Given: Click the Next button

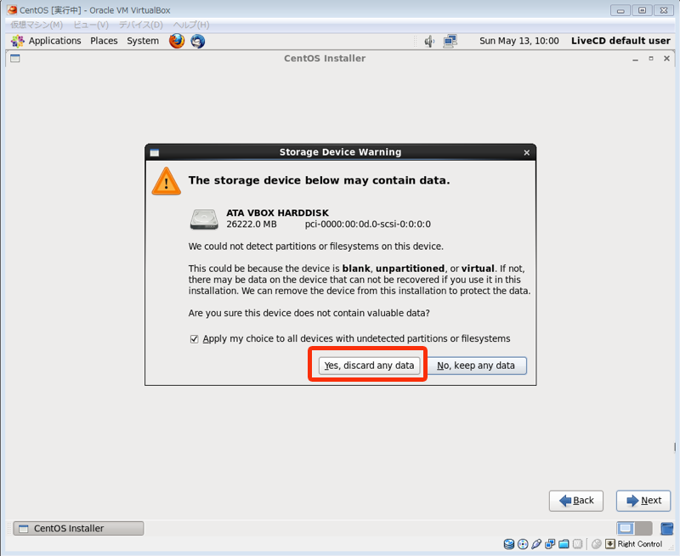Looking at the screenshot, I should [x=643, y=501].
